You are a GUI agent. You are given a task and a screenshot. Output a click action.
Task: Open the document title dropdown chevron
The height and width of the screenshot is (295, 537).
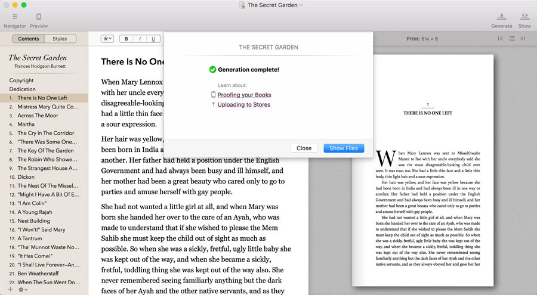pyautogui.click(x=301, y=5)
